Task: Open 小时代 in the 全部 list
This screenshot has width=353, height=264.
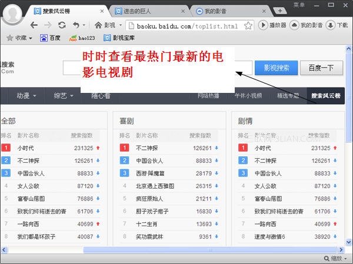Action: 26,148
